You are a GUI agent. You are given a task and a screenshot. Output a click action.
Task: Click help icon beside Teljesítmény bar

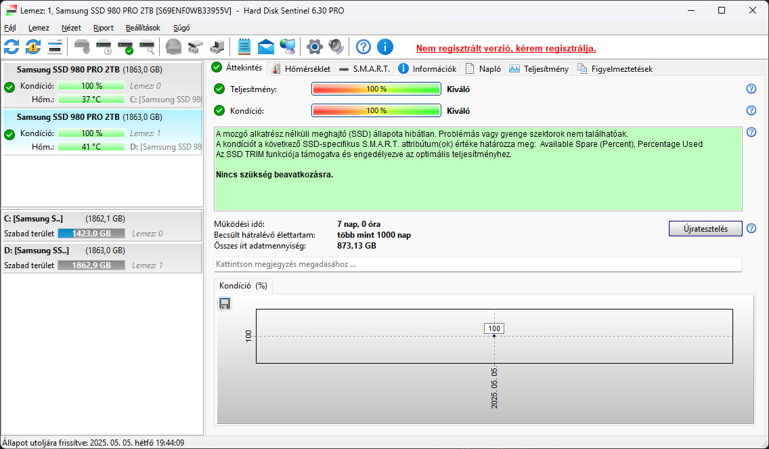(751, 89)
